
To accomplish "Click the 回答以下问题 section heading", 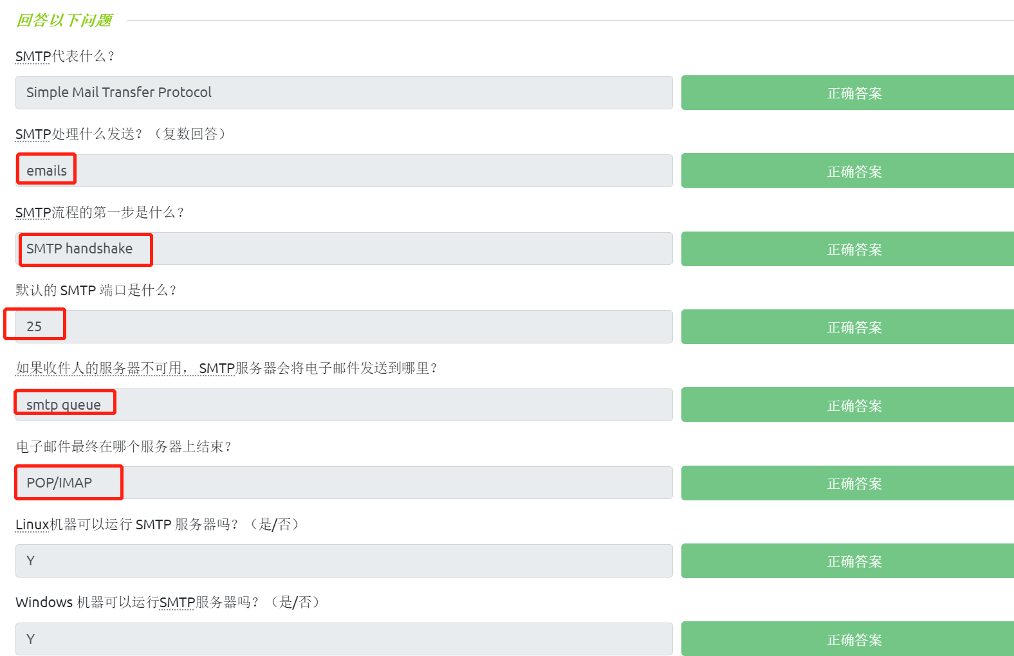I will pos(64,21).
